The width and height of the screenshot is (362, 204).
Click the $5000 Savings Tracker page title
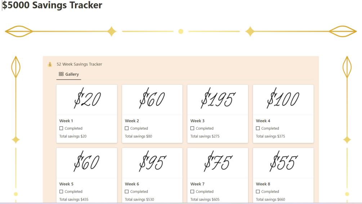click(52, 5)
